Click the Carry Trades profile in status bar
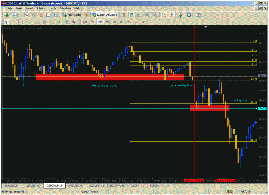The width and height of the screenshot is (269, 195). tap(90, 192)
